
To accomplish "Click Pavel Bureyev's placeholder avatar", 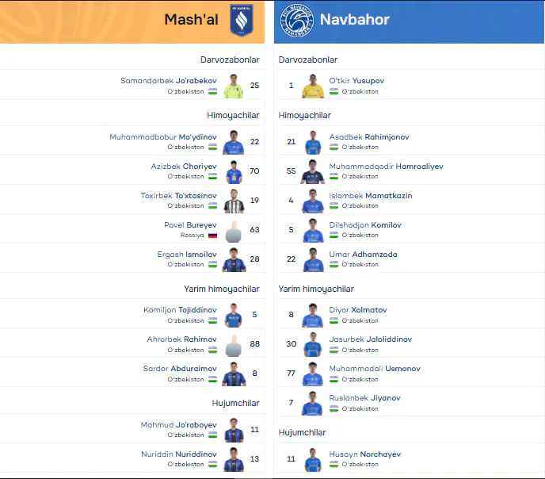I will click(x=234, y=232).
